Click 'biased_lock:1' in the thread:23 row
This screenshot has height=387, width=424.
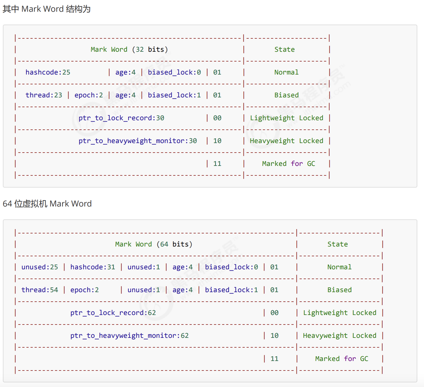click(x=174, y=95)
